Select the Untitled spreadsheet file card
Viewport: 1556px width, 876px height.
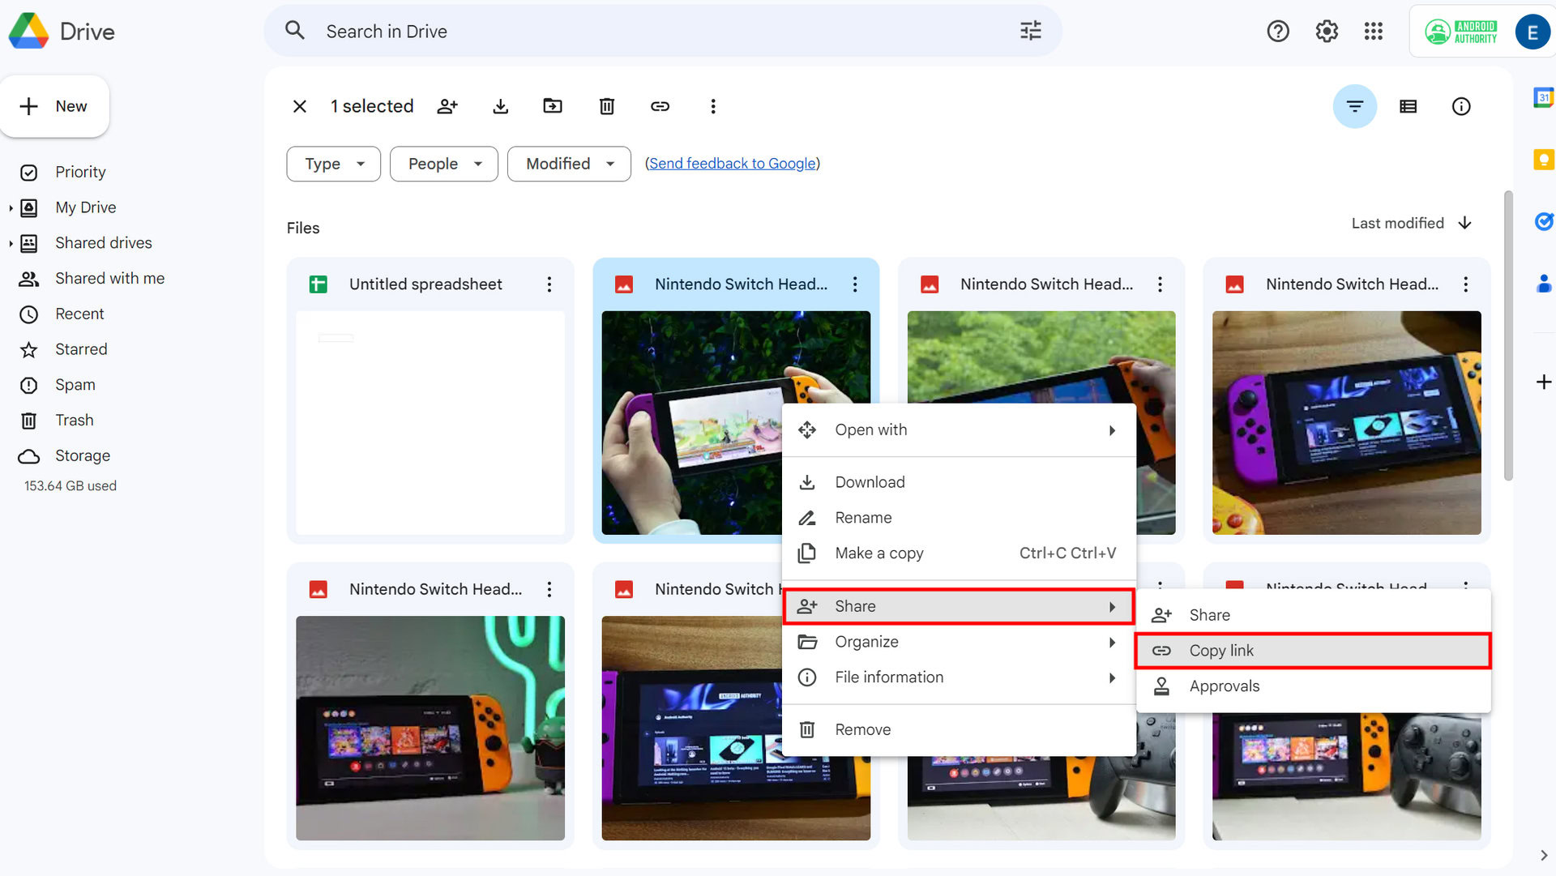point(430,400)
